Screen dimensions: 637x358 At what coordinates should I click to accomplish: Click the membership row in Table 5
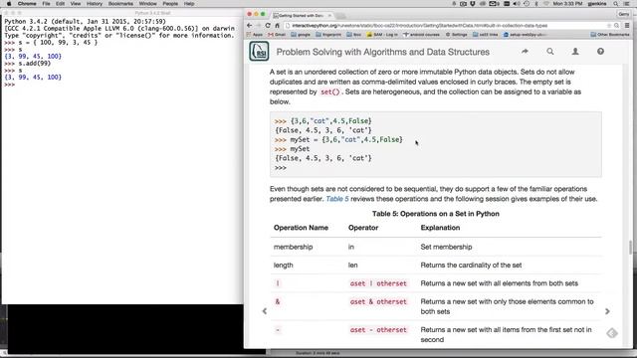436,247
